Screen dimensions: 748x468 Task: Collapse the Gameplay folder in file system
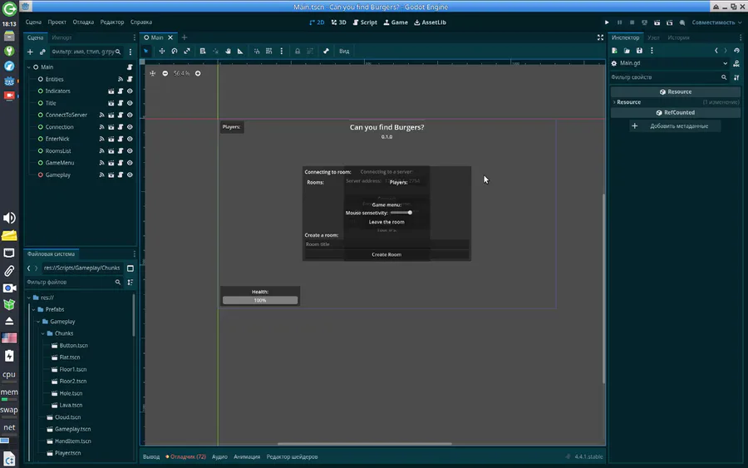tap(38, 322)
